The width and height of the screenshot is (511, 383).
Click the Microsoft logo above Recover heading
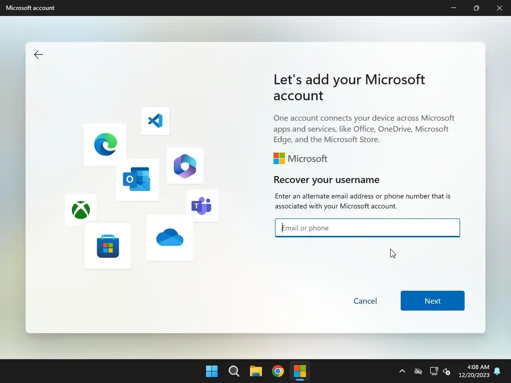tap(300, 159)
